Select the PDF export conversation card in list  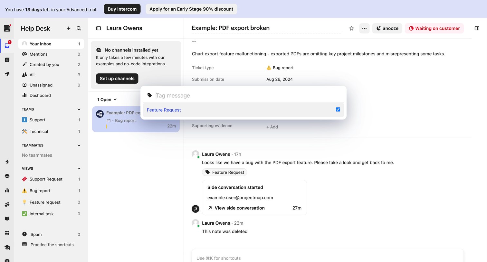tap(136, 119)
